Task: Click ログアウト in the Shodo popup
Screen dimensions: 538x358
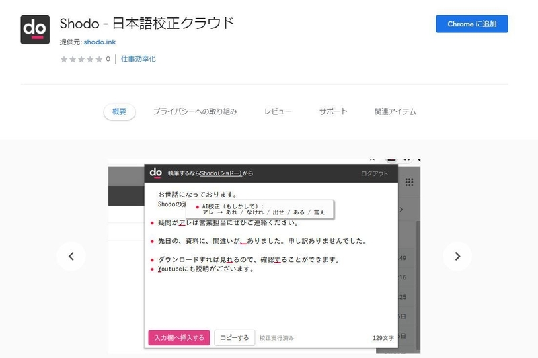Action: point(375,173)
